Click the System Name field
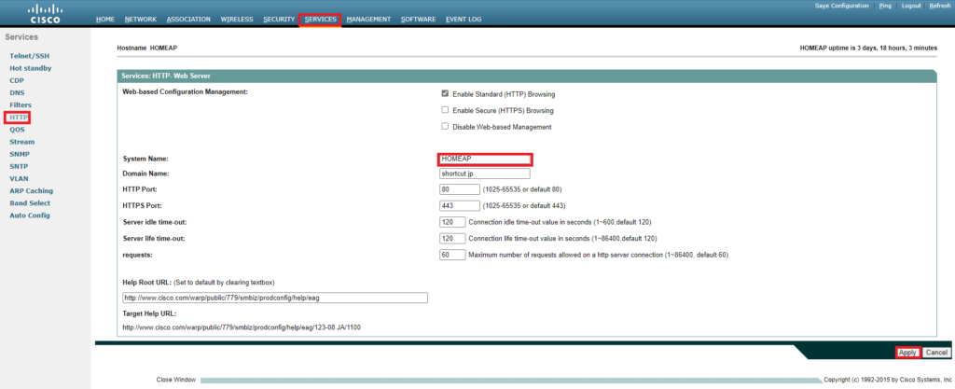 coord(485,159)
